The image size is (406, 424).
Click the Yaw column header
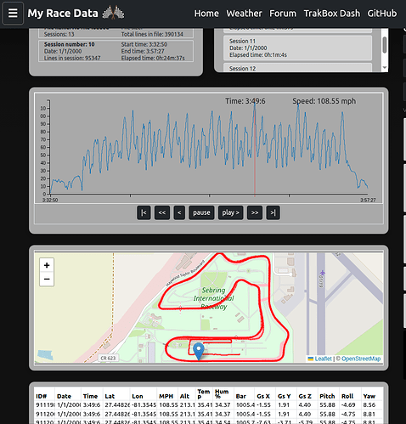(369, 396)
